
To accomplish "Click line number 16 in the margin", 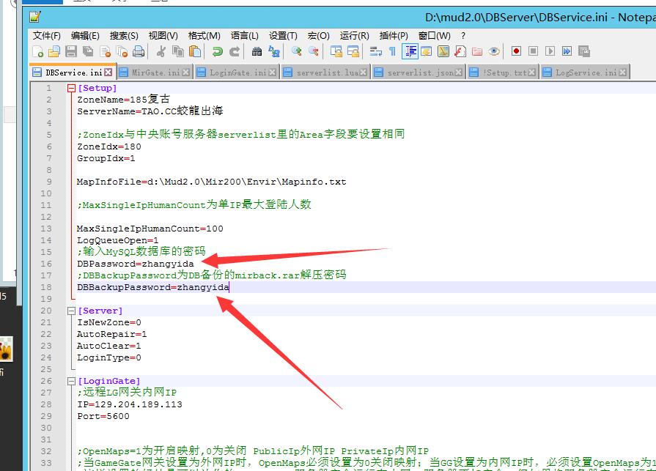I will [x=48, y=264].
